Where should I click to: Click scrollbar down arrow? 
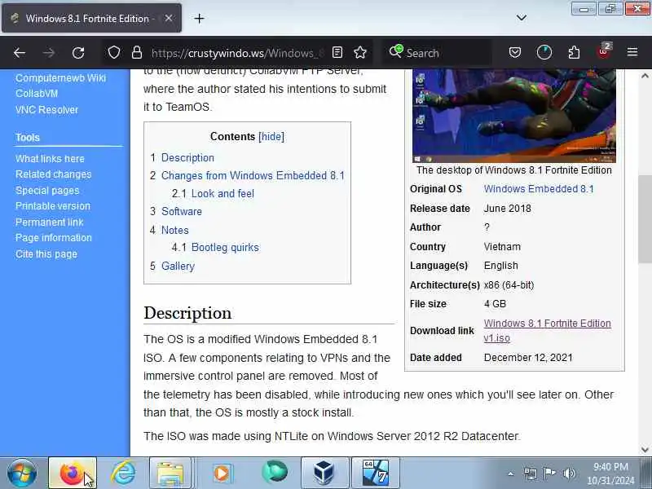point(645,450)
